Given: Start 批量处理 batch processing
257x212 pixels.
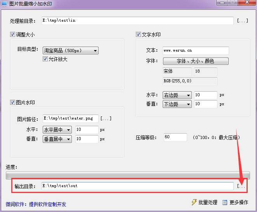Looking at the screenshot, I should coord(204,202).
